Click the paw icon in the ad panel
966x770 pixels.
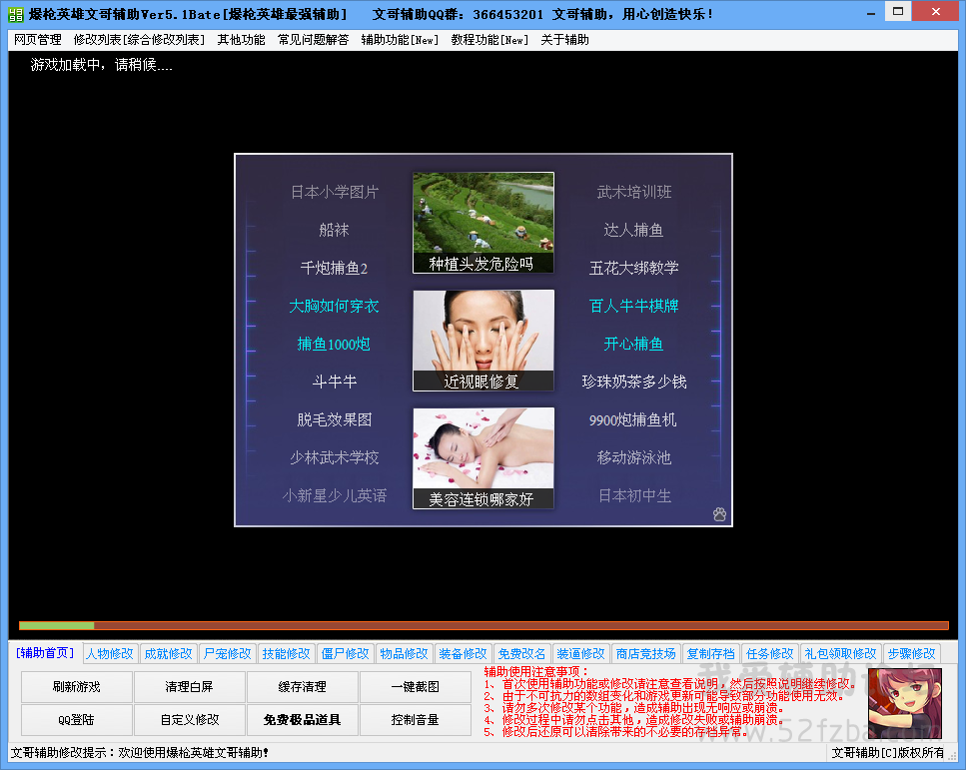[719, 513]
